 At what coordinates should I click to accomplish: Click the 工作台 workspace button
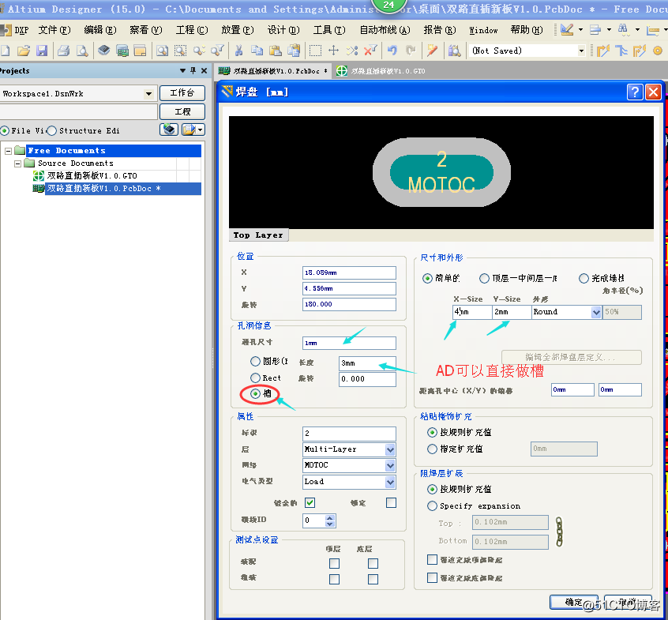click(x=182, y=93)
